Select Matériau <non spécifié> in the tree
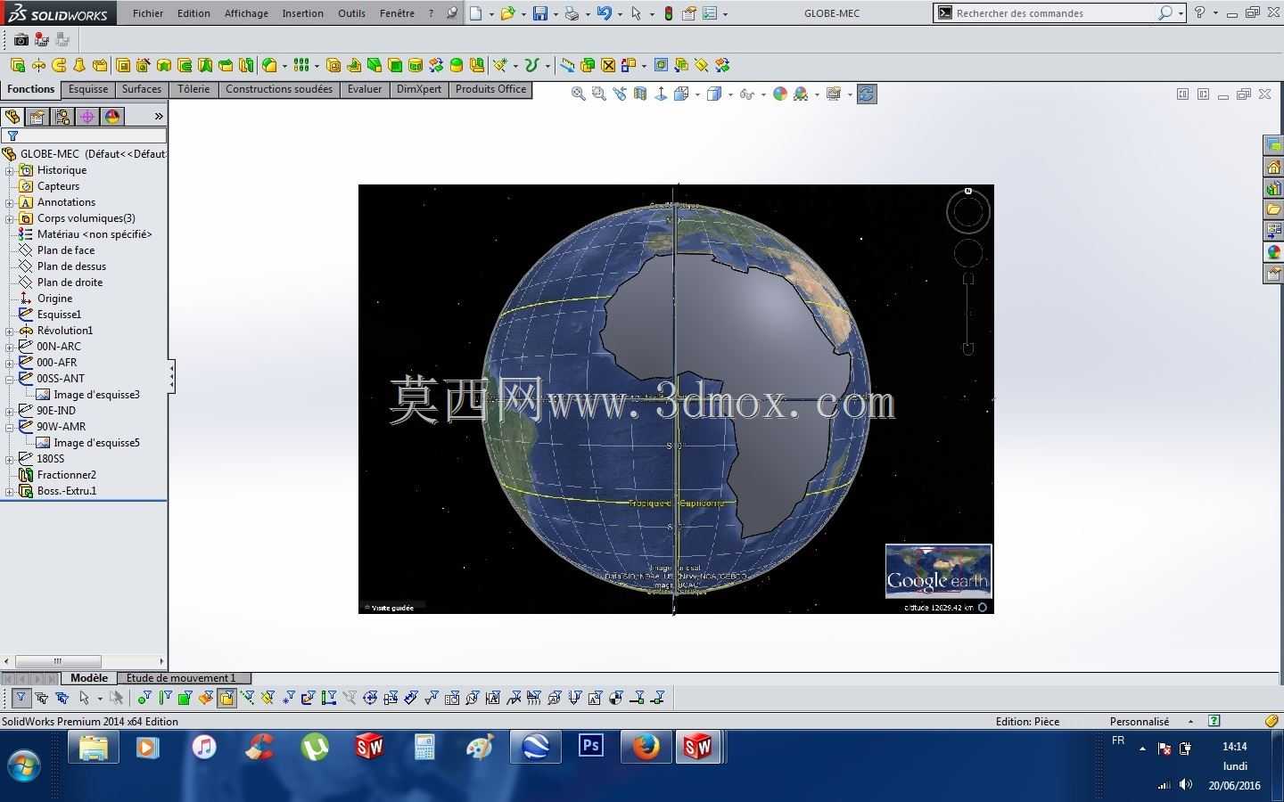 pyautogui.click(x=95, y=234)
